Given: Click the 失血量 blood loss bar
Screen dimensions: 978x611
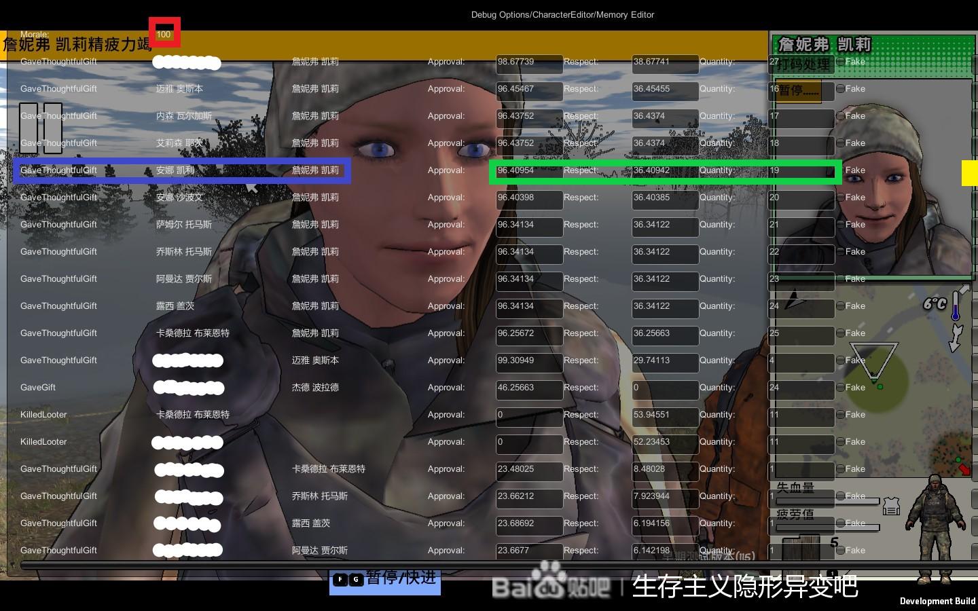Looking at the screenshot, I should tap(828, 501).
